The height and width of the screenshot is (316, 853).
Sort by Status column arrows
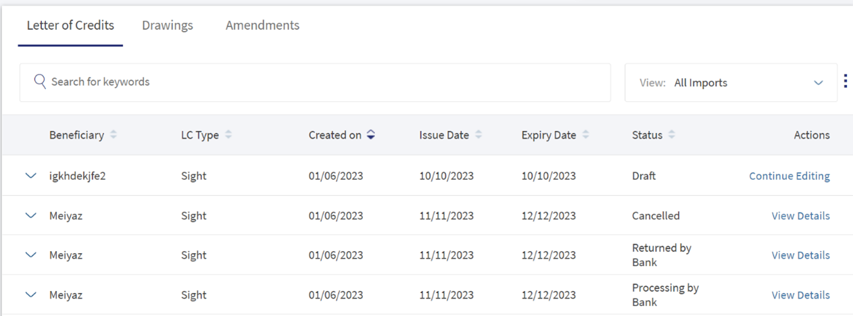[671, 135]
